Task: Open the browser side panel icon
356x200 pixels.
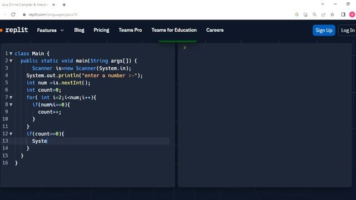Action: click(343, 14)
